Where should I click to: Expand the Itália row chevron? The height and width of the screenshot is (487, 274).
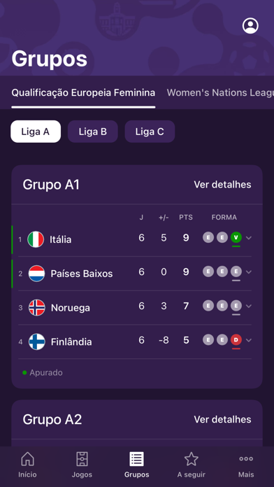249,238
